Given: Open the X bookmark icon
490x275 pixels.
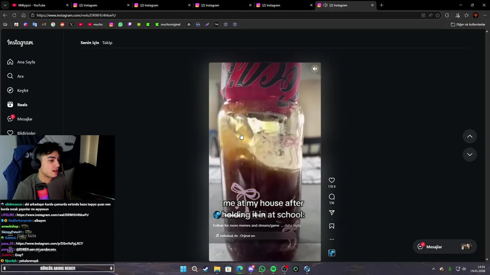Looking at the screenshot, I should [x=72, y=24].
